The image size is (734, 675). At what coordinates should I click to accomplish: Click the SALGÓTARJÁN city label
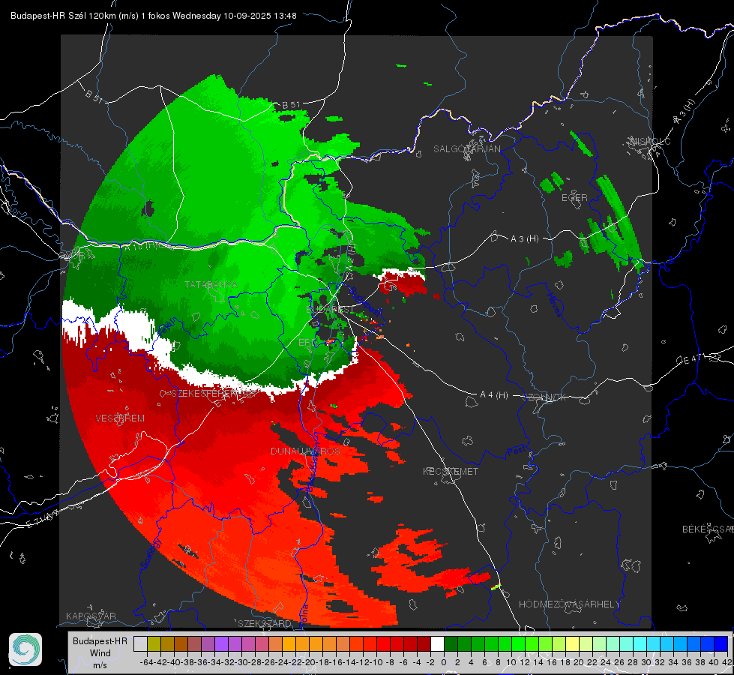point(466,149)
